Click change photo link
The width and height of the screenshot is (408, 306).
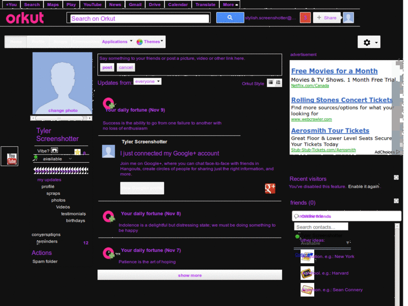(x=63, y=110)
